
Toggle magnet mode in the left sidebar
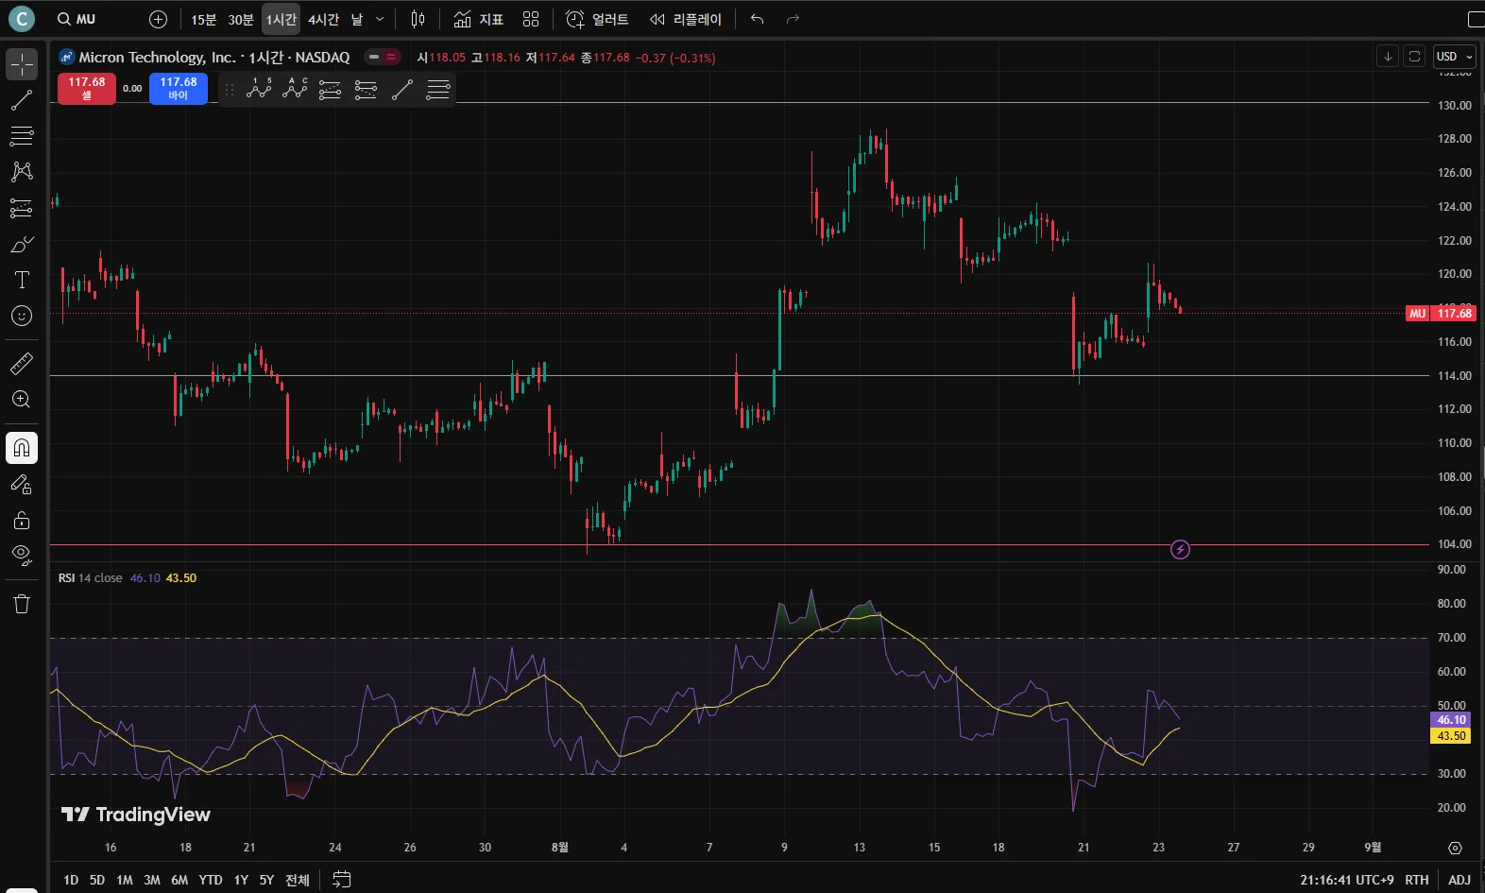(x=22, y=448)
